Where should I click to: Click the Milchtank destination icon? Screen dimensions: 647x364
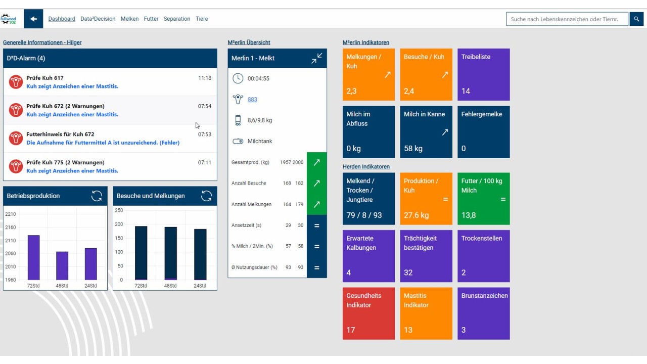[238, 141]
